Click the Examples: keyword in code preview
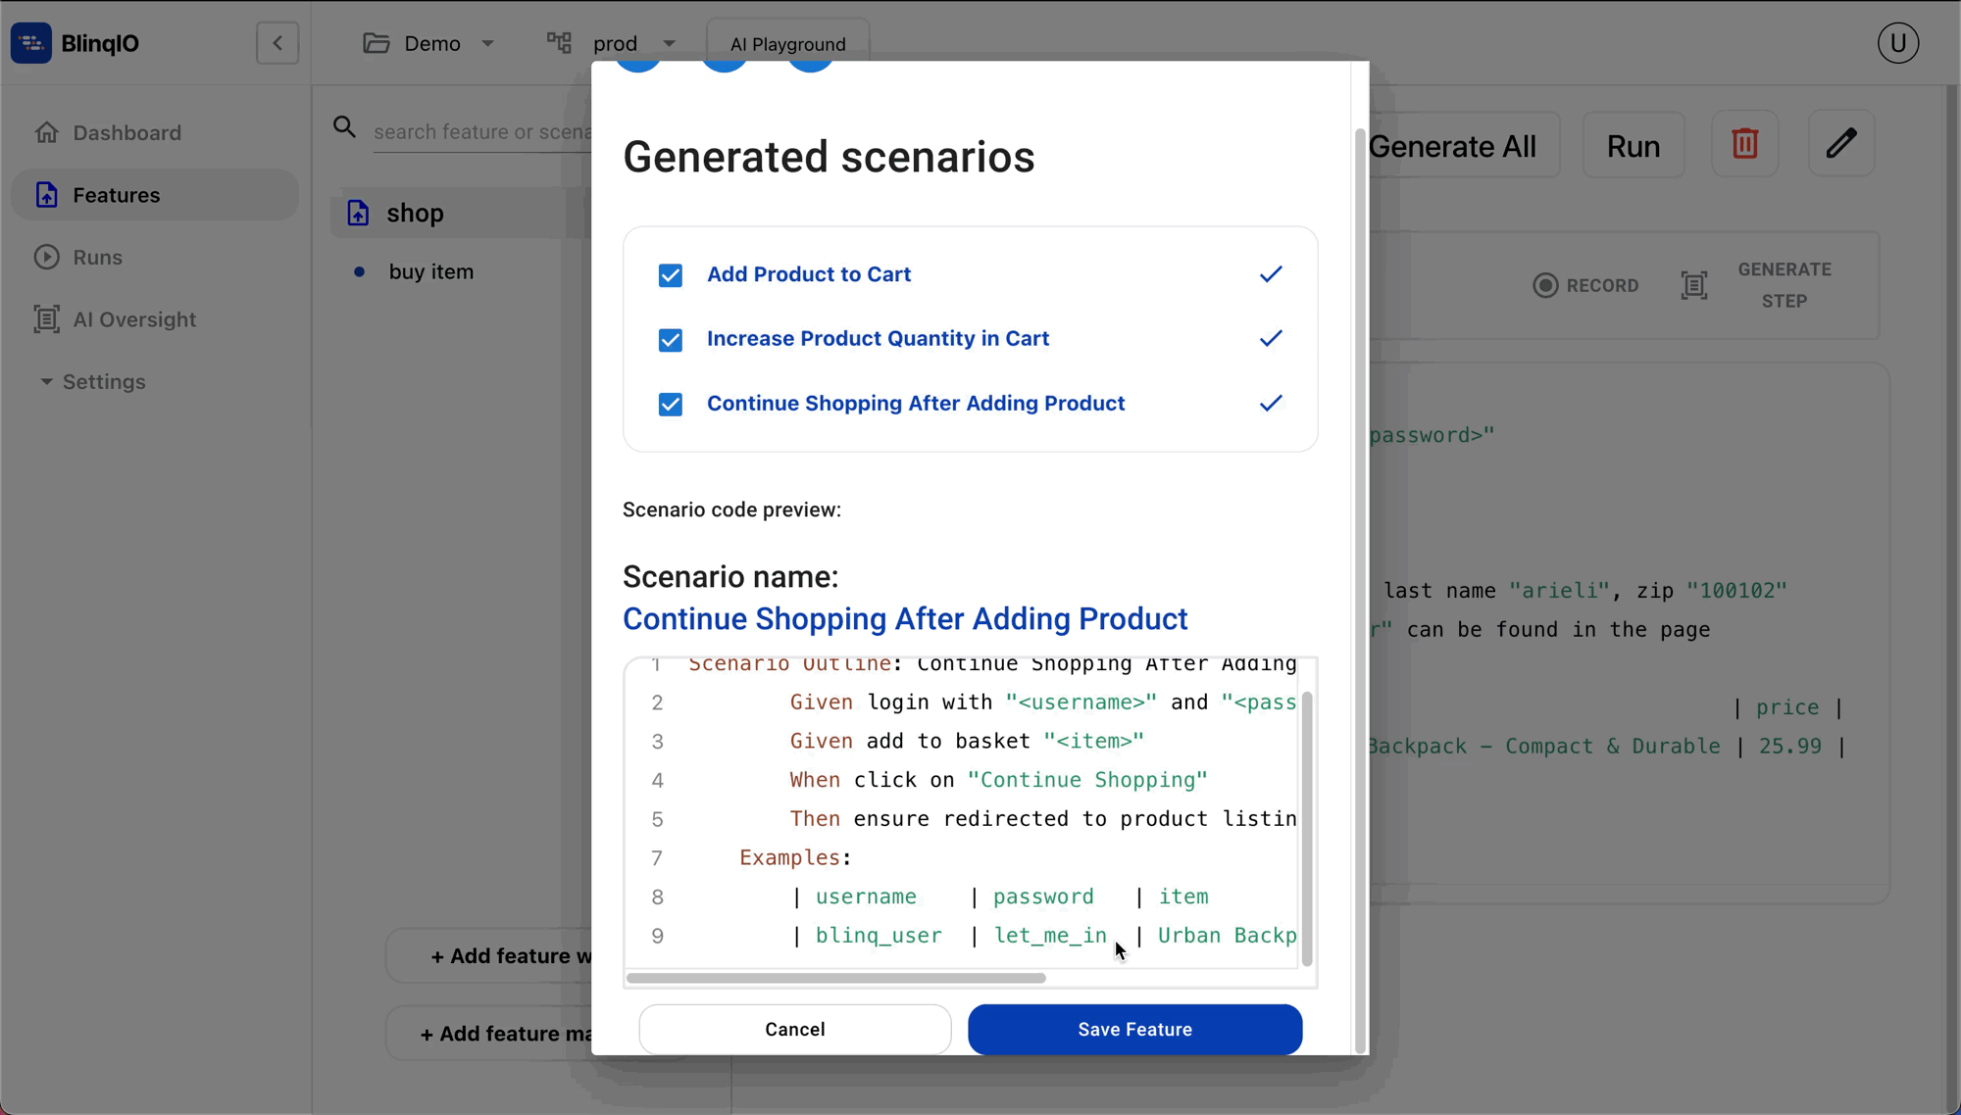Image resolution: width=1961 pixels, height=1115 pixels. [795, 857]
